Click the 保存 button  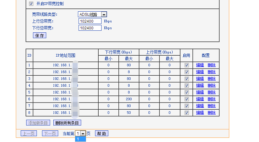pos(39,35)
